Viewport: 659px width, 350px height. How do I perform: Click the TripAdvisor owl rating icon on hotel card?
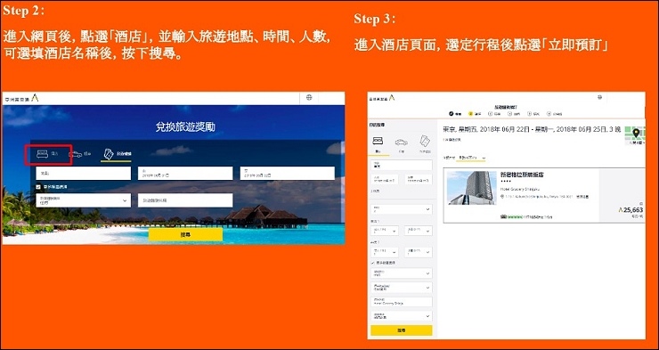(x=503, y=216)
